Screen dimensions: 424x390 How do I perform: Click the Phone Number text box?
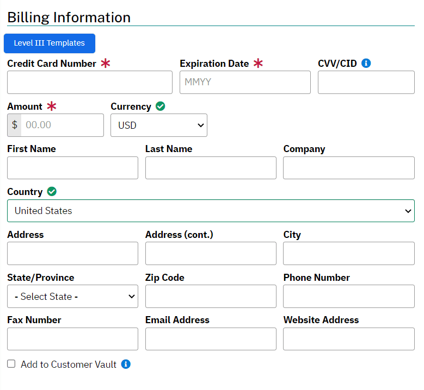pos(348,297)
